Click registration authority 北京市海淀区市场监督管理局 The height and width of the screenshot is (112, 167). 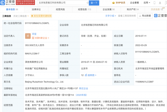click(150, 68)
